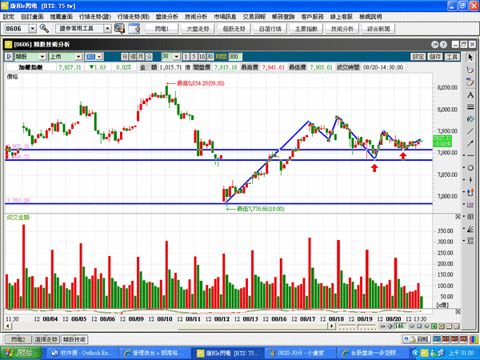Select the up-arrow marker tool
Image resolution: width=480 pixels, height=360 pixels.
coord(470,180)
